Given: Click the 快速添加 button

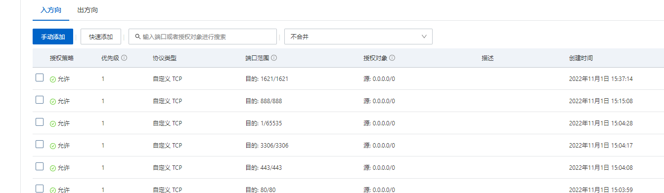Looking at the screenshot, I should pos(101,37).
